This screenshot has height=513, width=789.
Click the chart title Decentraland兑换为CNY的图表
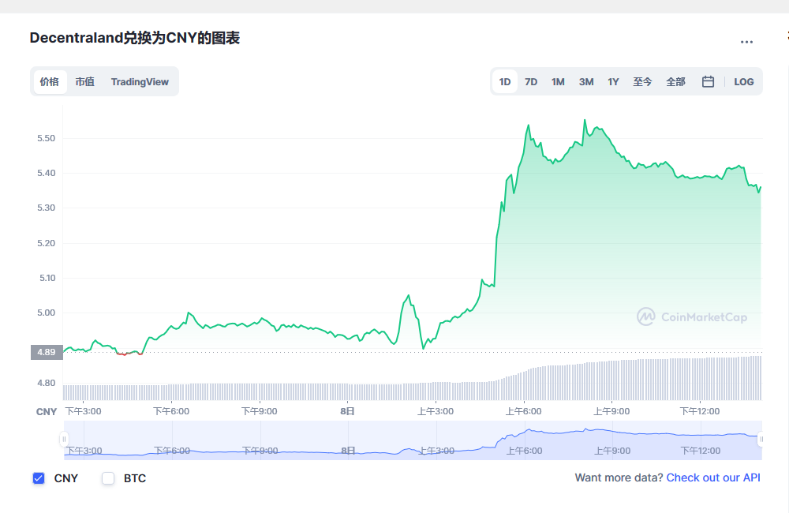tap(135, 38)
